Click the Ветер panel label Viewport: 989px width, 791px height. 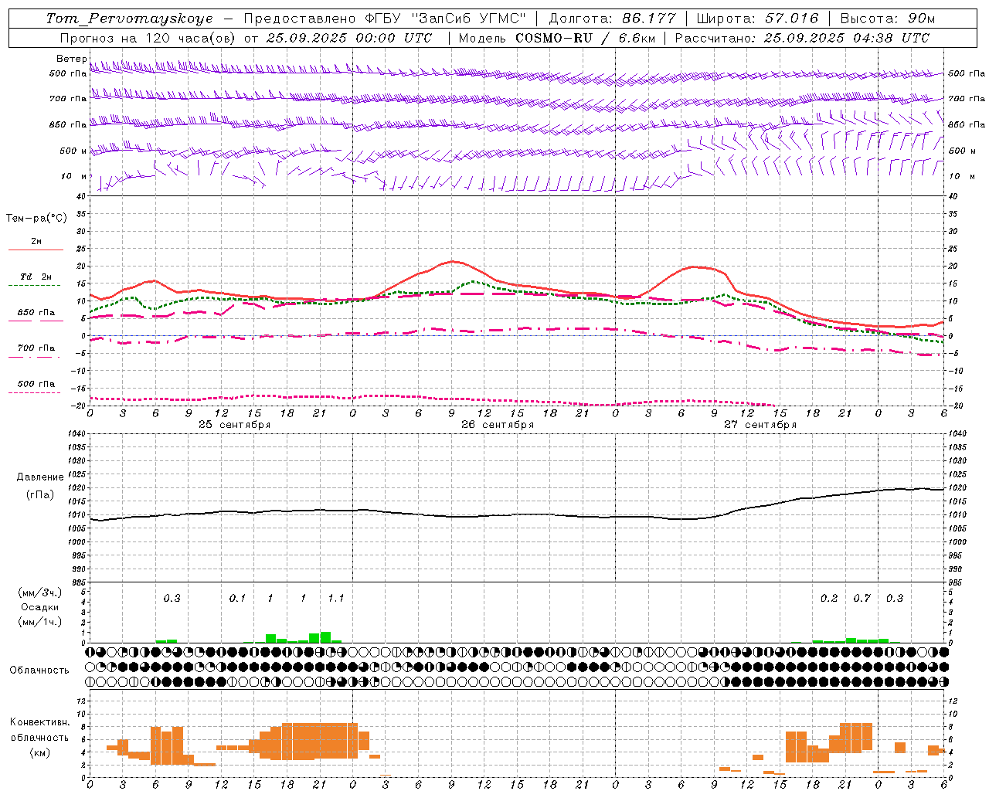71,59
